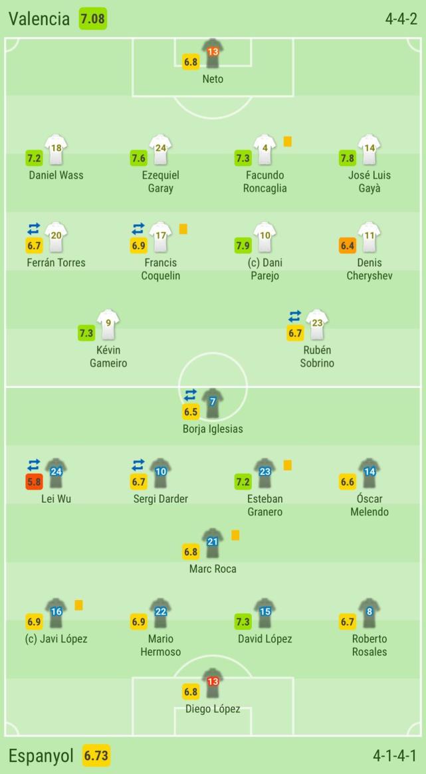This screenshot has height=774, width=426.
Task: Open José Luis Gayà's number 14 shirt
Action: tap(370, 149)
